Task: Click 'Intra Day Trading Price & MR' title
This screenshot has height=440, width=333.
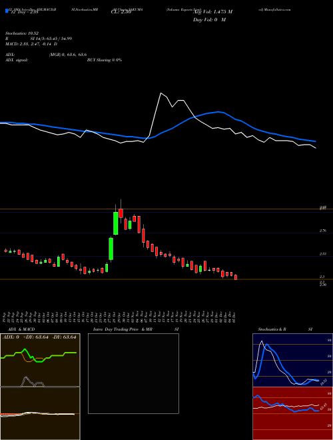Action: click(123, 329)
